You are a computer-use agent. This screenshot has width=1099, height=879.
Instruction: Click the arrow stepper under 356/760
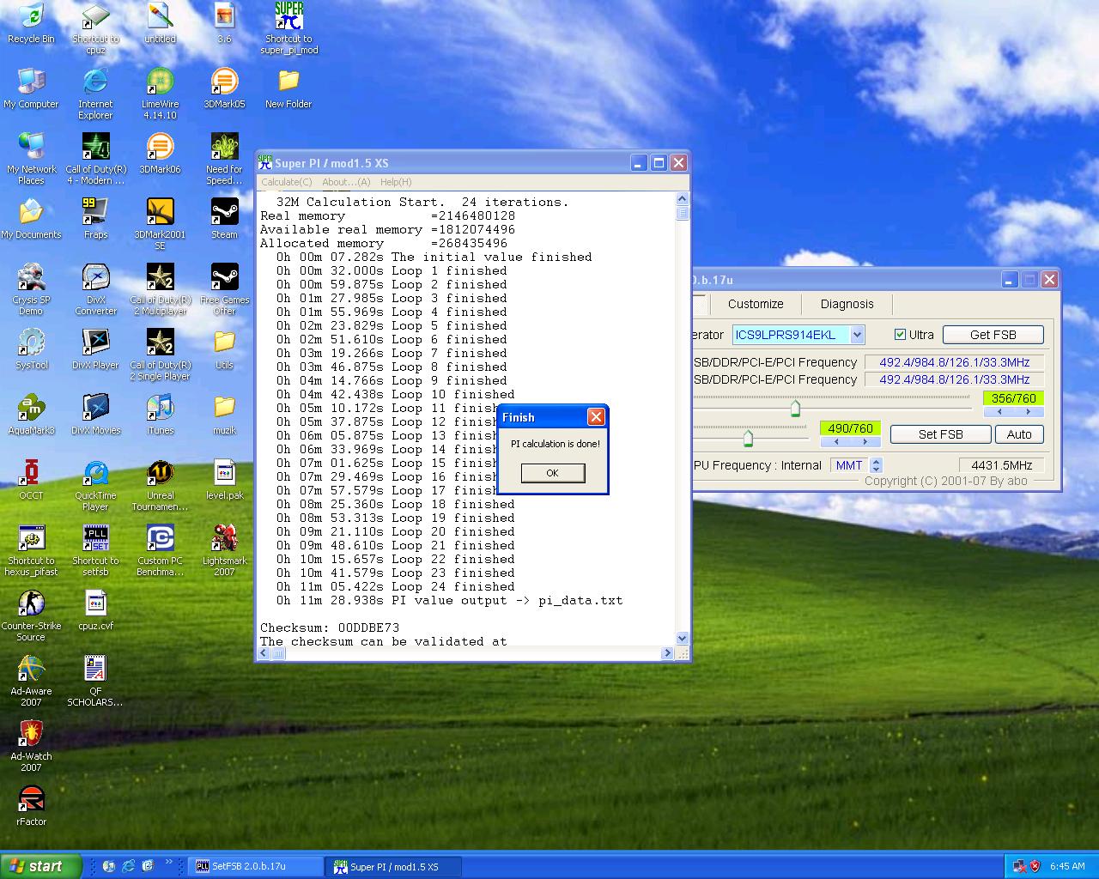(x=1013, y=412)
